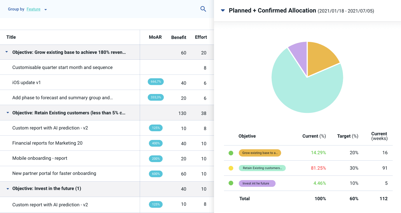Click the Current (%) column header
Viewport: 401px width, 213px height.
314,136
